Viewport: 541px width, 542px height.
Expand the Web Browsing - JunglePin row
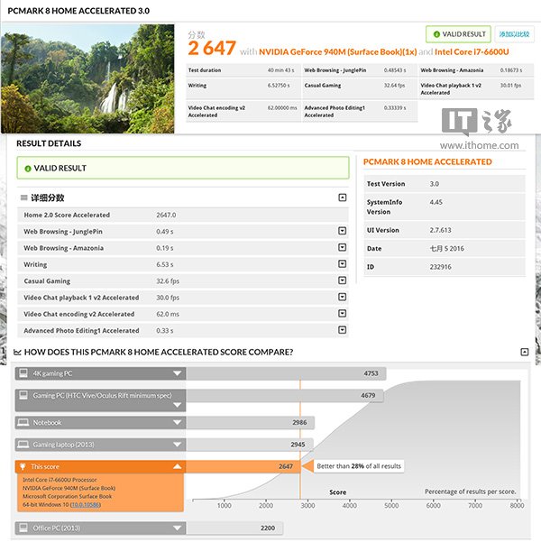343,231
